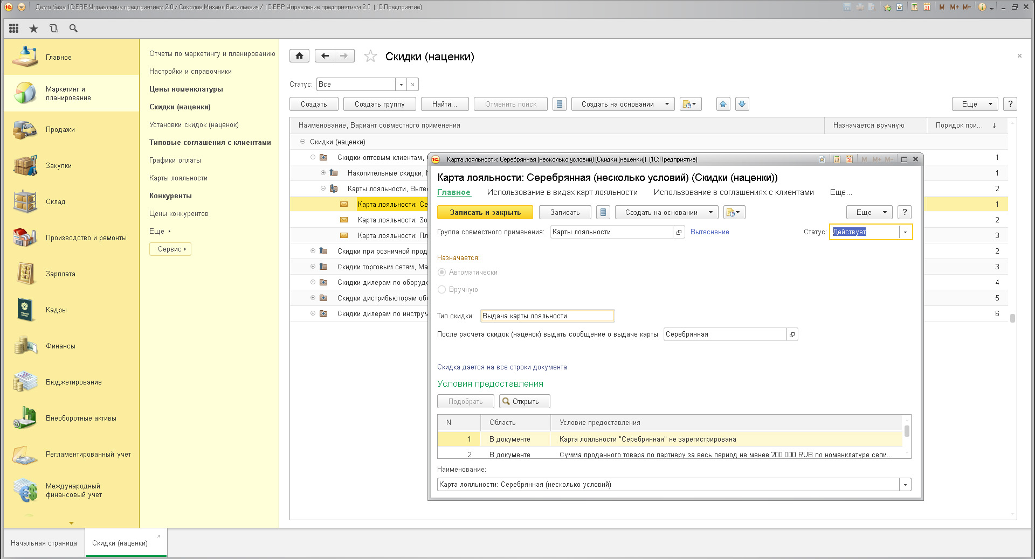Click Открыть button under Условия предоставления
1035x559 pixels.
[525, 401]
